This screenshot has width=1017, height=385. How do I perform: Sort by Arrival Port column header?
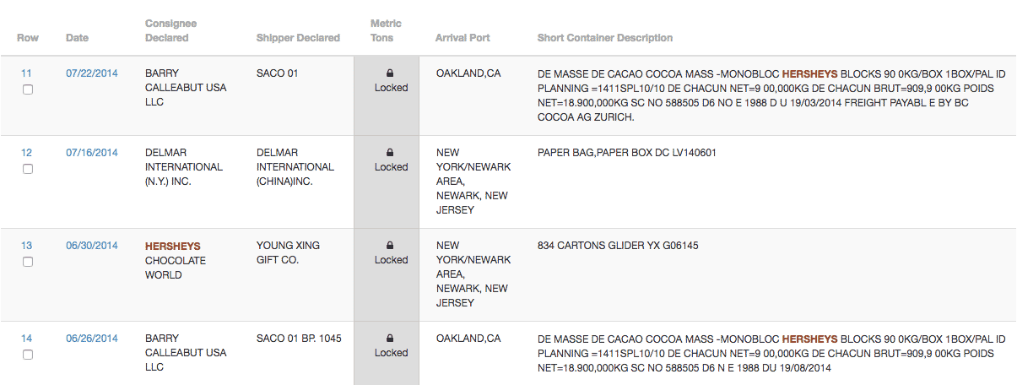[463, 38]
